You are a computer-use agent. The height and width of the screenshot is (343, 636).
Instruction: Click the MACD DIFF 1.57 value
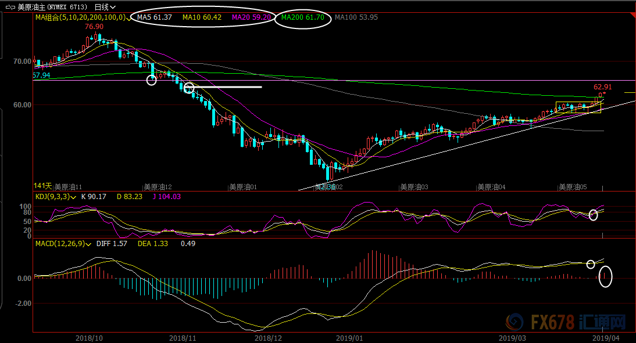point(112,244)
